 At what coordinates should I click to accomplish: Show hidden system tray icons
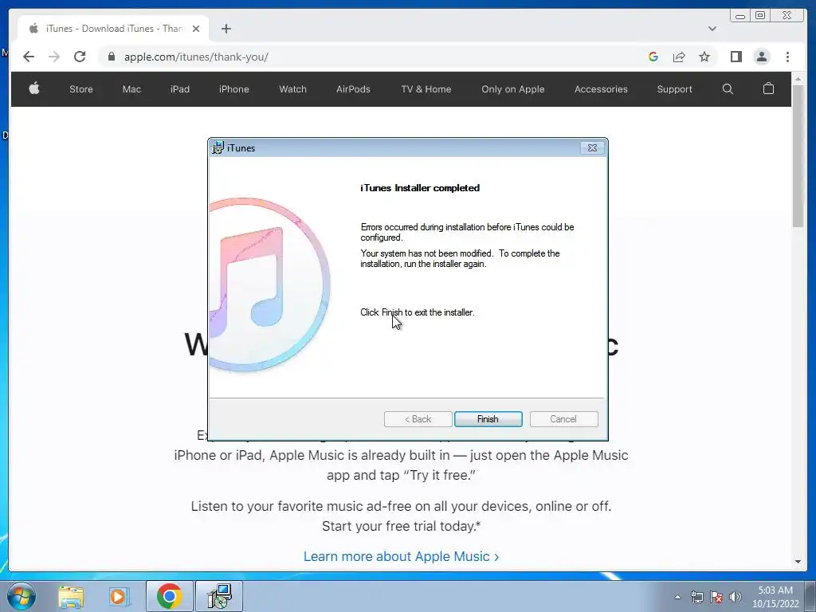(677, 597)
